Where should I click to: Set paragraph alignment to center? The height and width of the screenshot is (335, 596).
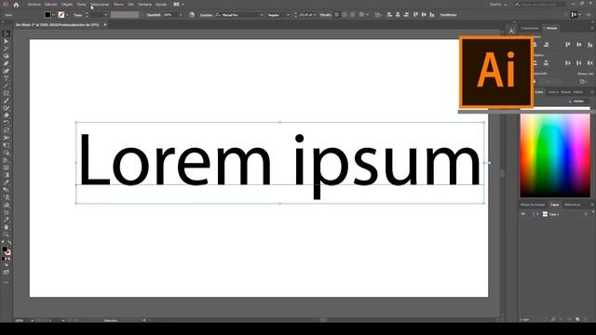coord(345,15)
